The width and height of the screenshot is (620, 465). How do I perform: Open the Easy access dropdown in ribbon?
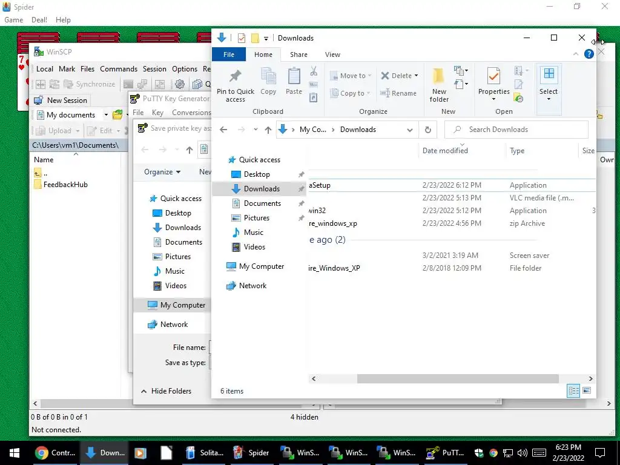click(x=461, y=84)
